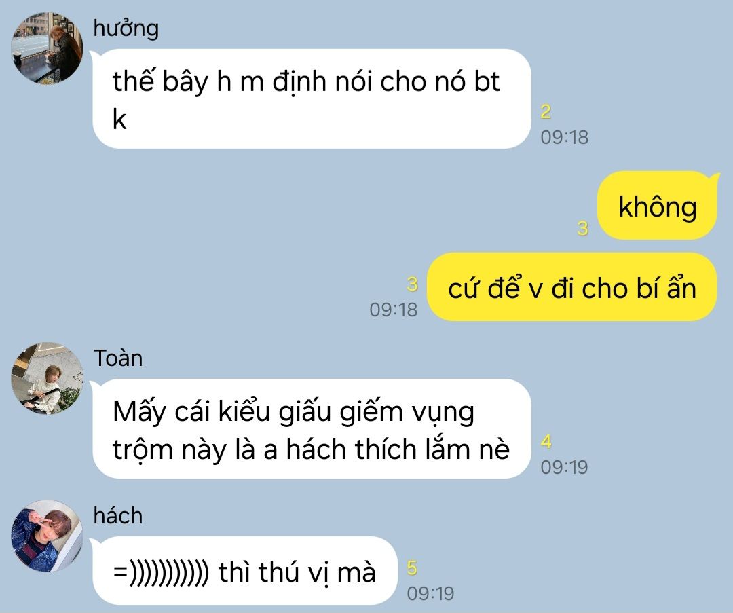733x613 pixels.
Task: Open hách's profile avatar
Action: click(48, 536)
